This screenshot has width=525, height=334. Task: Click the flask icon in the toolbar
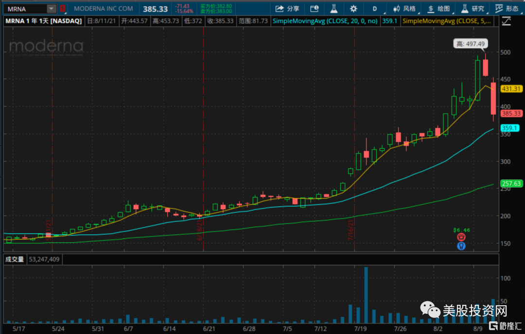(333, 9)
